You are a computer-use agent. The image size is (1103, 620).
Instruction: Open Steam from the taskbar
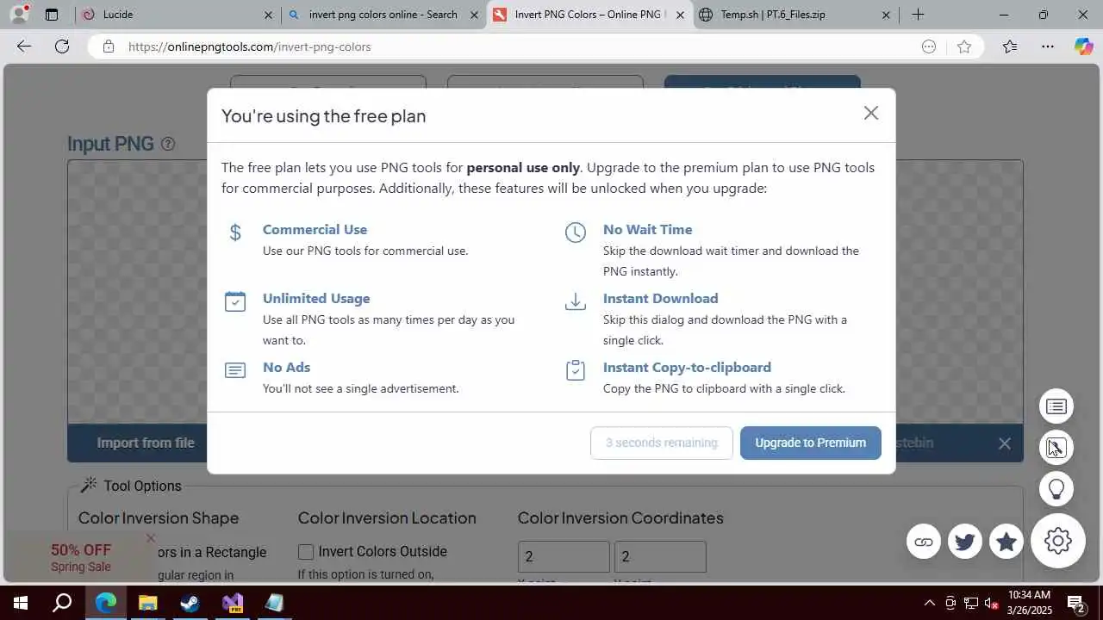coord(190,603)
